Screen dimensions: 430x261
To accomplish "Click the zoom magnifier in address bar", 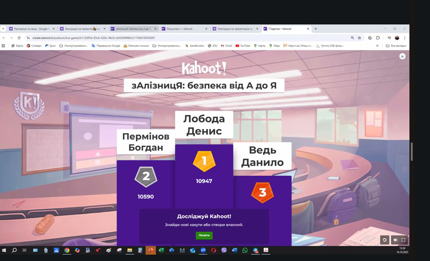I will coord(352,38).
